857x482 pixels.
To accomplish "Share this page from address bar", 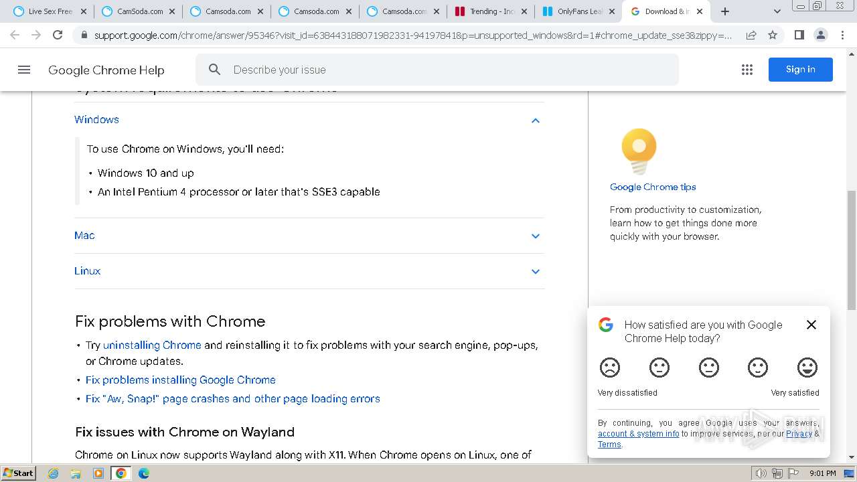I will pos(751,35).
